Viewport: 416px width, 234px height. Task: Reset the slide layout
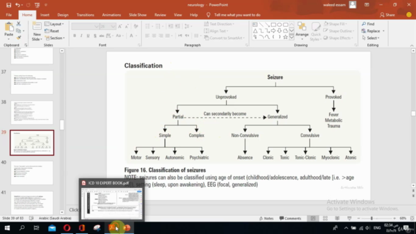tap(52, 31)
